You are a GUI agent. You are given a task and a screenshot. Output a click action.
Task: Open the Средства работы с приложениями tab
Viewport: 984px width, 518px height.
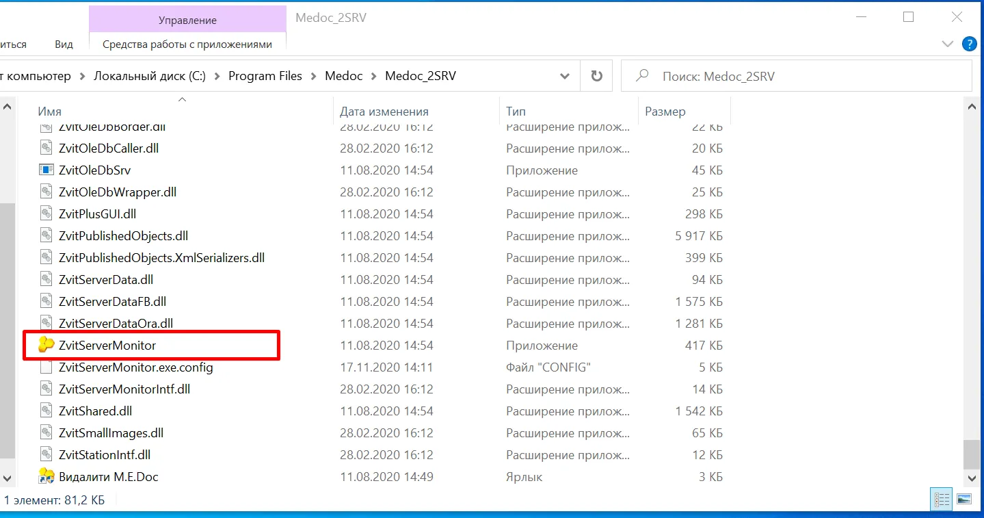click(x=187, y=44)
